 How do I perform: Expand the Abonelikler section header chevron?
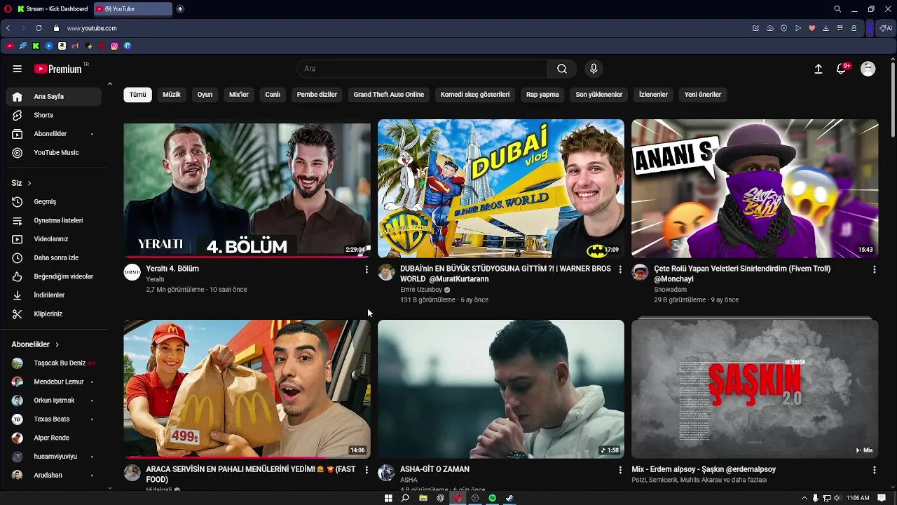click(57, 344)
